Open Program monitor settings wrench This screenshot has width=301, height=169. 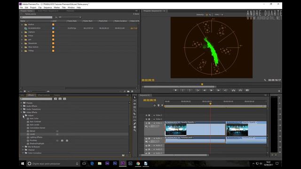(265, 80)
